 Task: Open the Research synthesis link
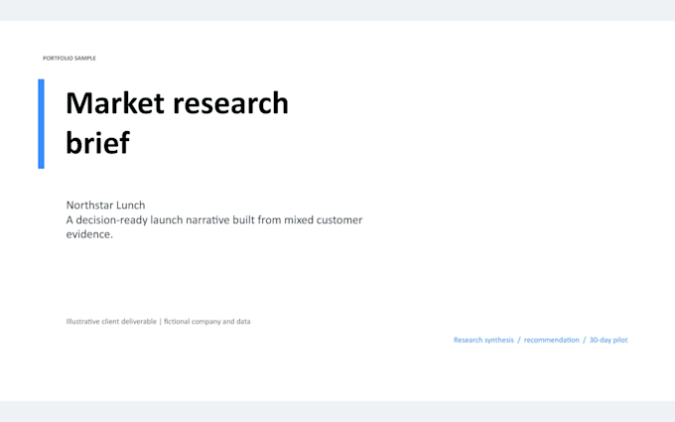pyautogui.click(x=483, y=340)
